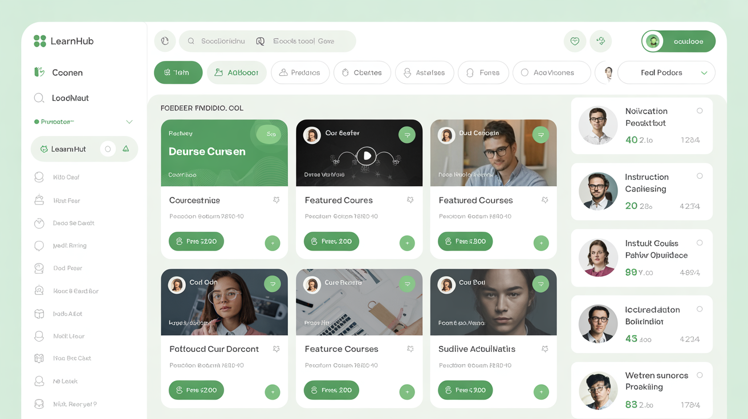748x419 pixels.
Task: Select radio circle on Noiivcation Peadithut card
Action: [700, 111]
